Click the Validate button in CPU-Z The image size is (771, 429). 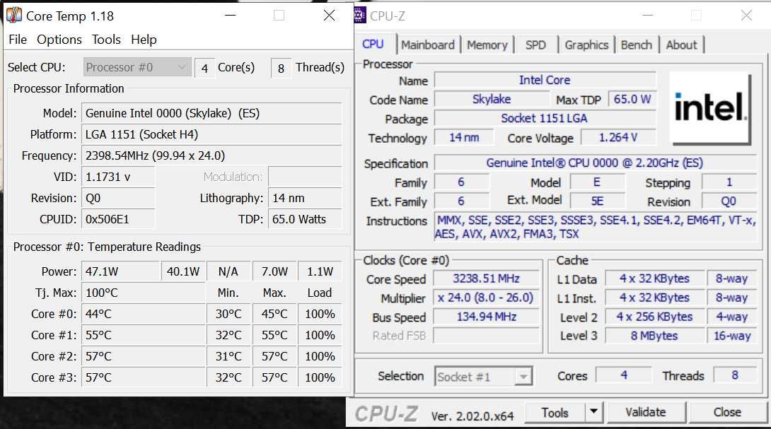tap(646, 412)
